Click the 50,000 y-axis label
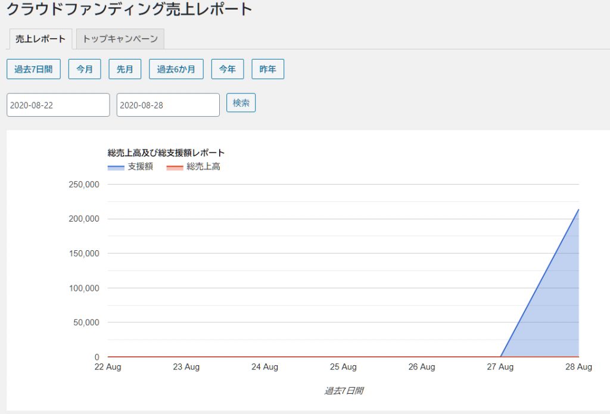Image resolution: width=610 pixels, height=414 pixels. [86, 322]
